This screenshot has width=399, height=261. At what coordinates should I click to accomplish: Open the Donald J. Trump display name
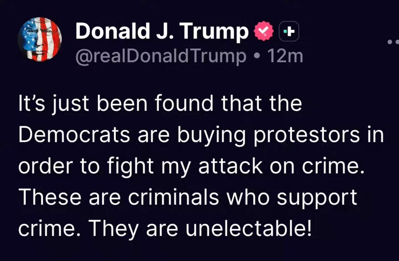pyautogui.click(x=162, y=31)
